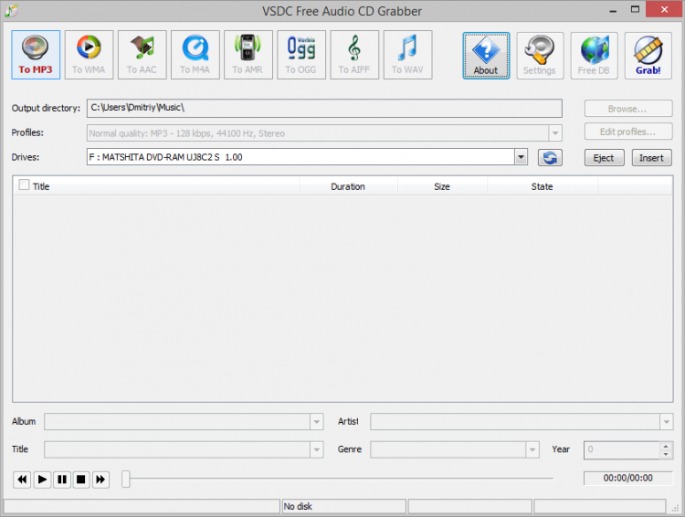
Task: Choose the To WMA format
Action: 90,55
